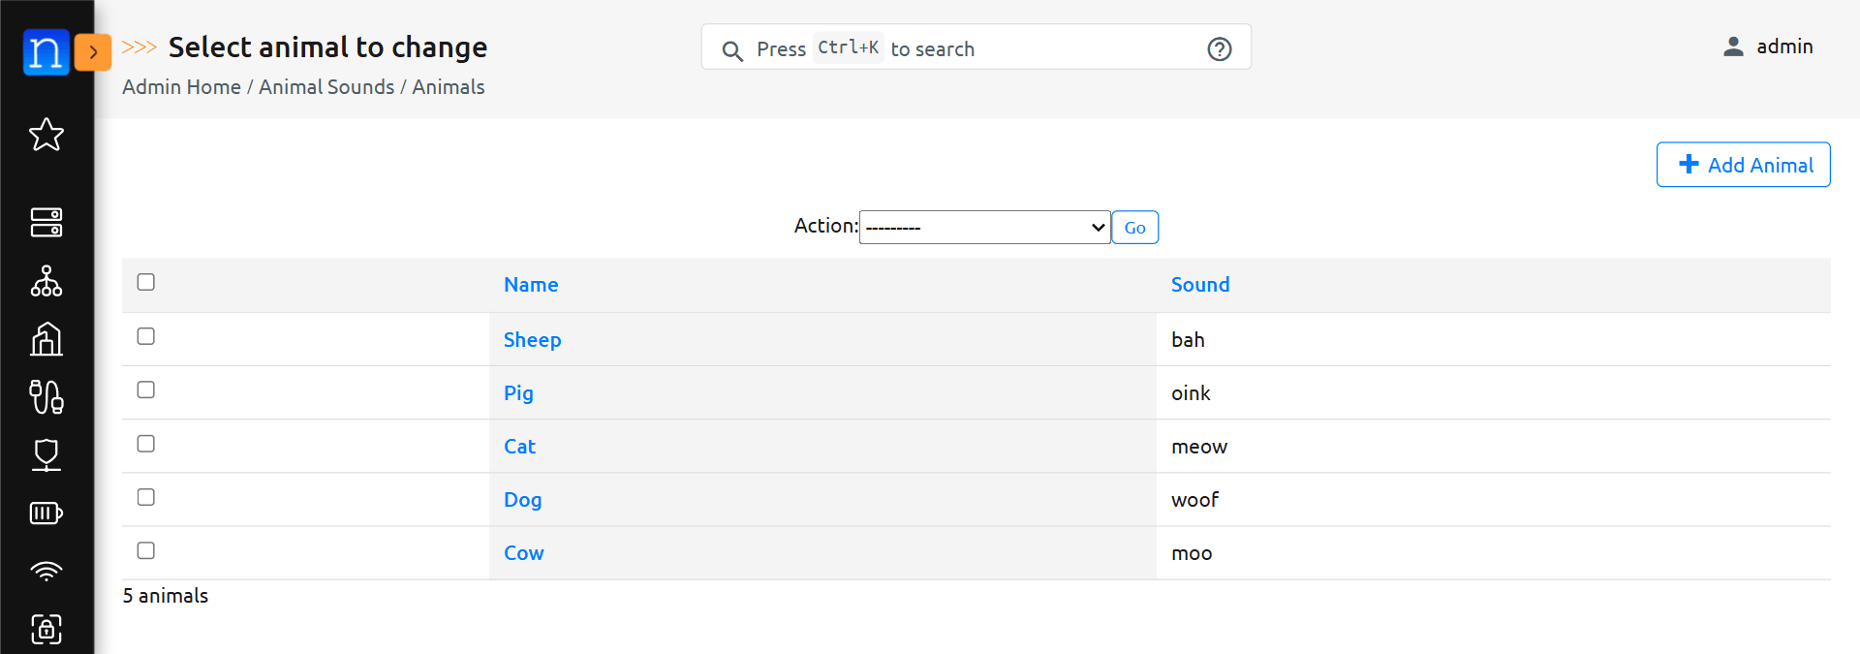Open the Pig animal link
Screen dimensions: 1860x654
pos(518,393)
